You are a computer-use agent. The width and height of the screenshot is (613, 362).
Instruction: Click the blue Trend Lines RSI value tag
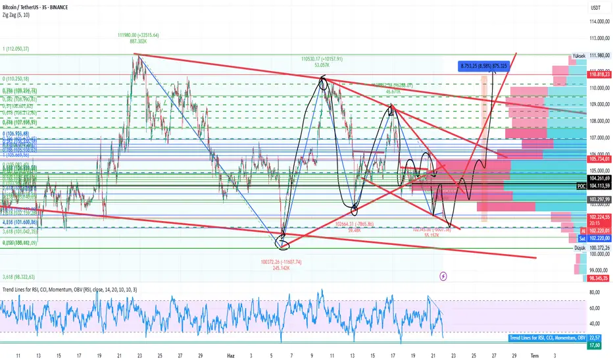[547, 338]
